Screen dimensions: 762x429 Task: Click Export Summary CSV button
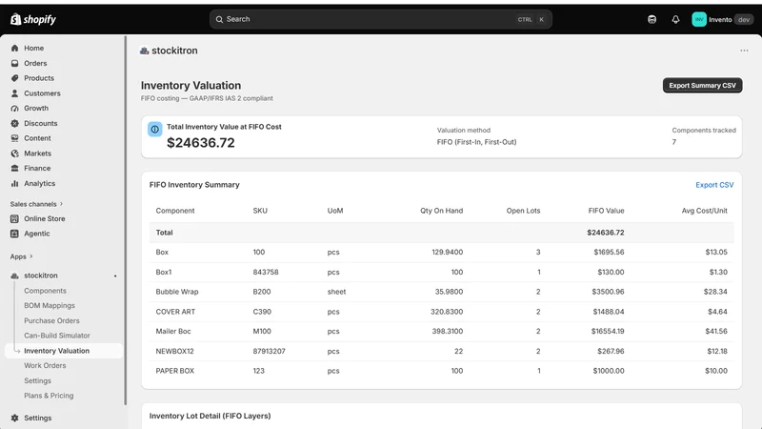click(702, 85)
